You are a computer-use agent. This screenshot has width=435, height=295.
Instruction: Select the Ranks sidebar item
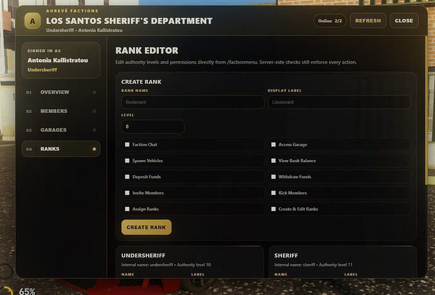pyautogui.click(x=61, y=149)
